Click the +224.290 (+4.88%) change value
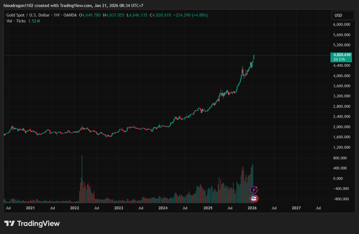 click(x=190, y=15)
